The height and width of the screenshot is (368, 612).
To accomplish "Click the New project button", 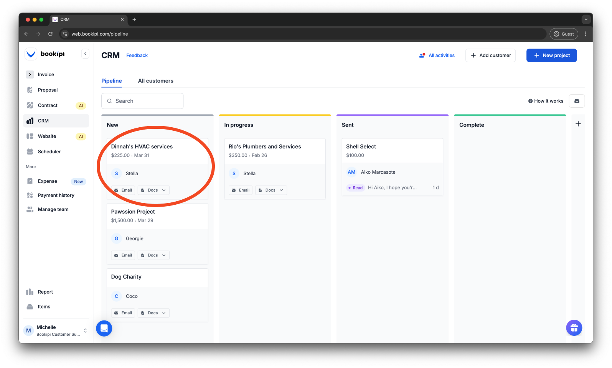I will [x=551, y=56].
